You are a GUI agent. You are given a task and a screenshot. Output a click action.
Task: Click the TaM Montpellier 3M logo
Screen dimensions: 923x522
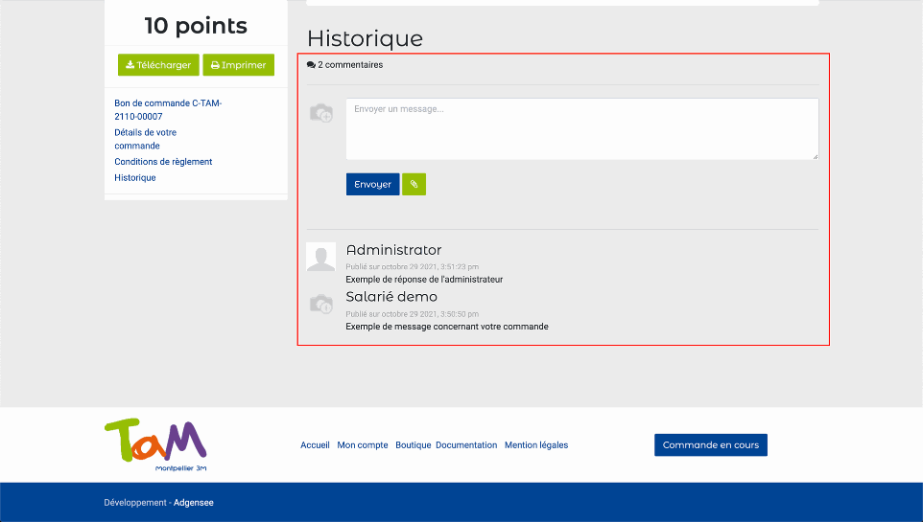[156, 445]
